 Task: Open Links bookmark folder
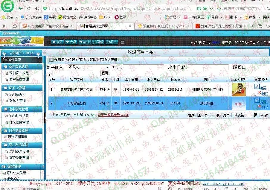(x=106, y=17)
